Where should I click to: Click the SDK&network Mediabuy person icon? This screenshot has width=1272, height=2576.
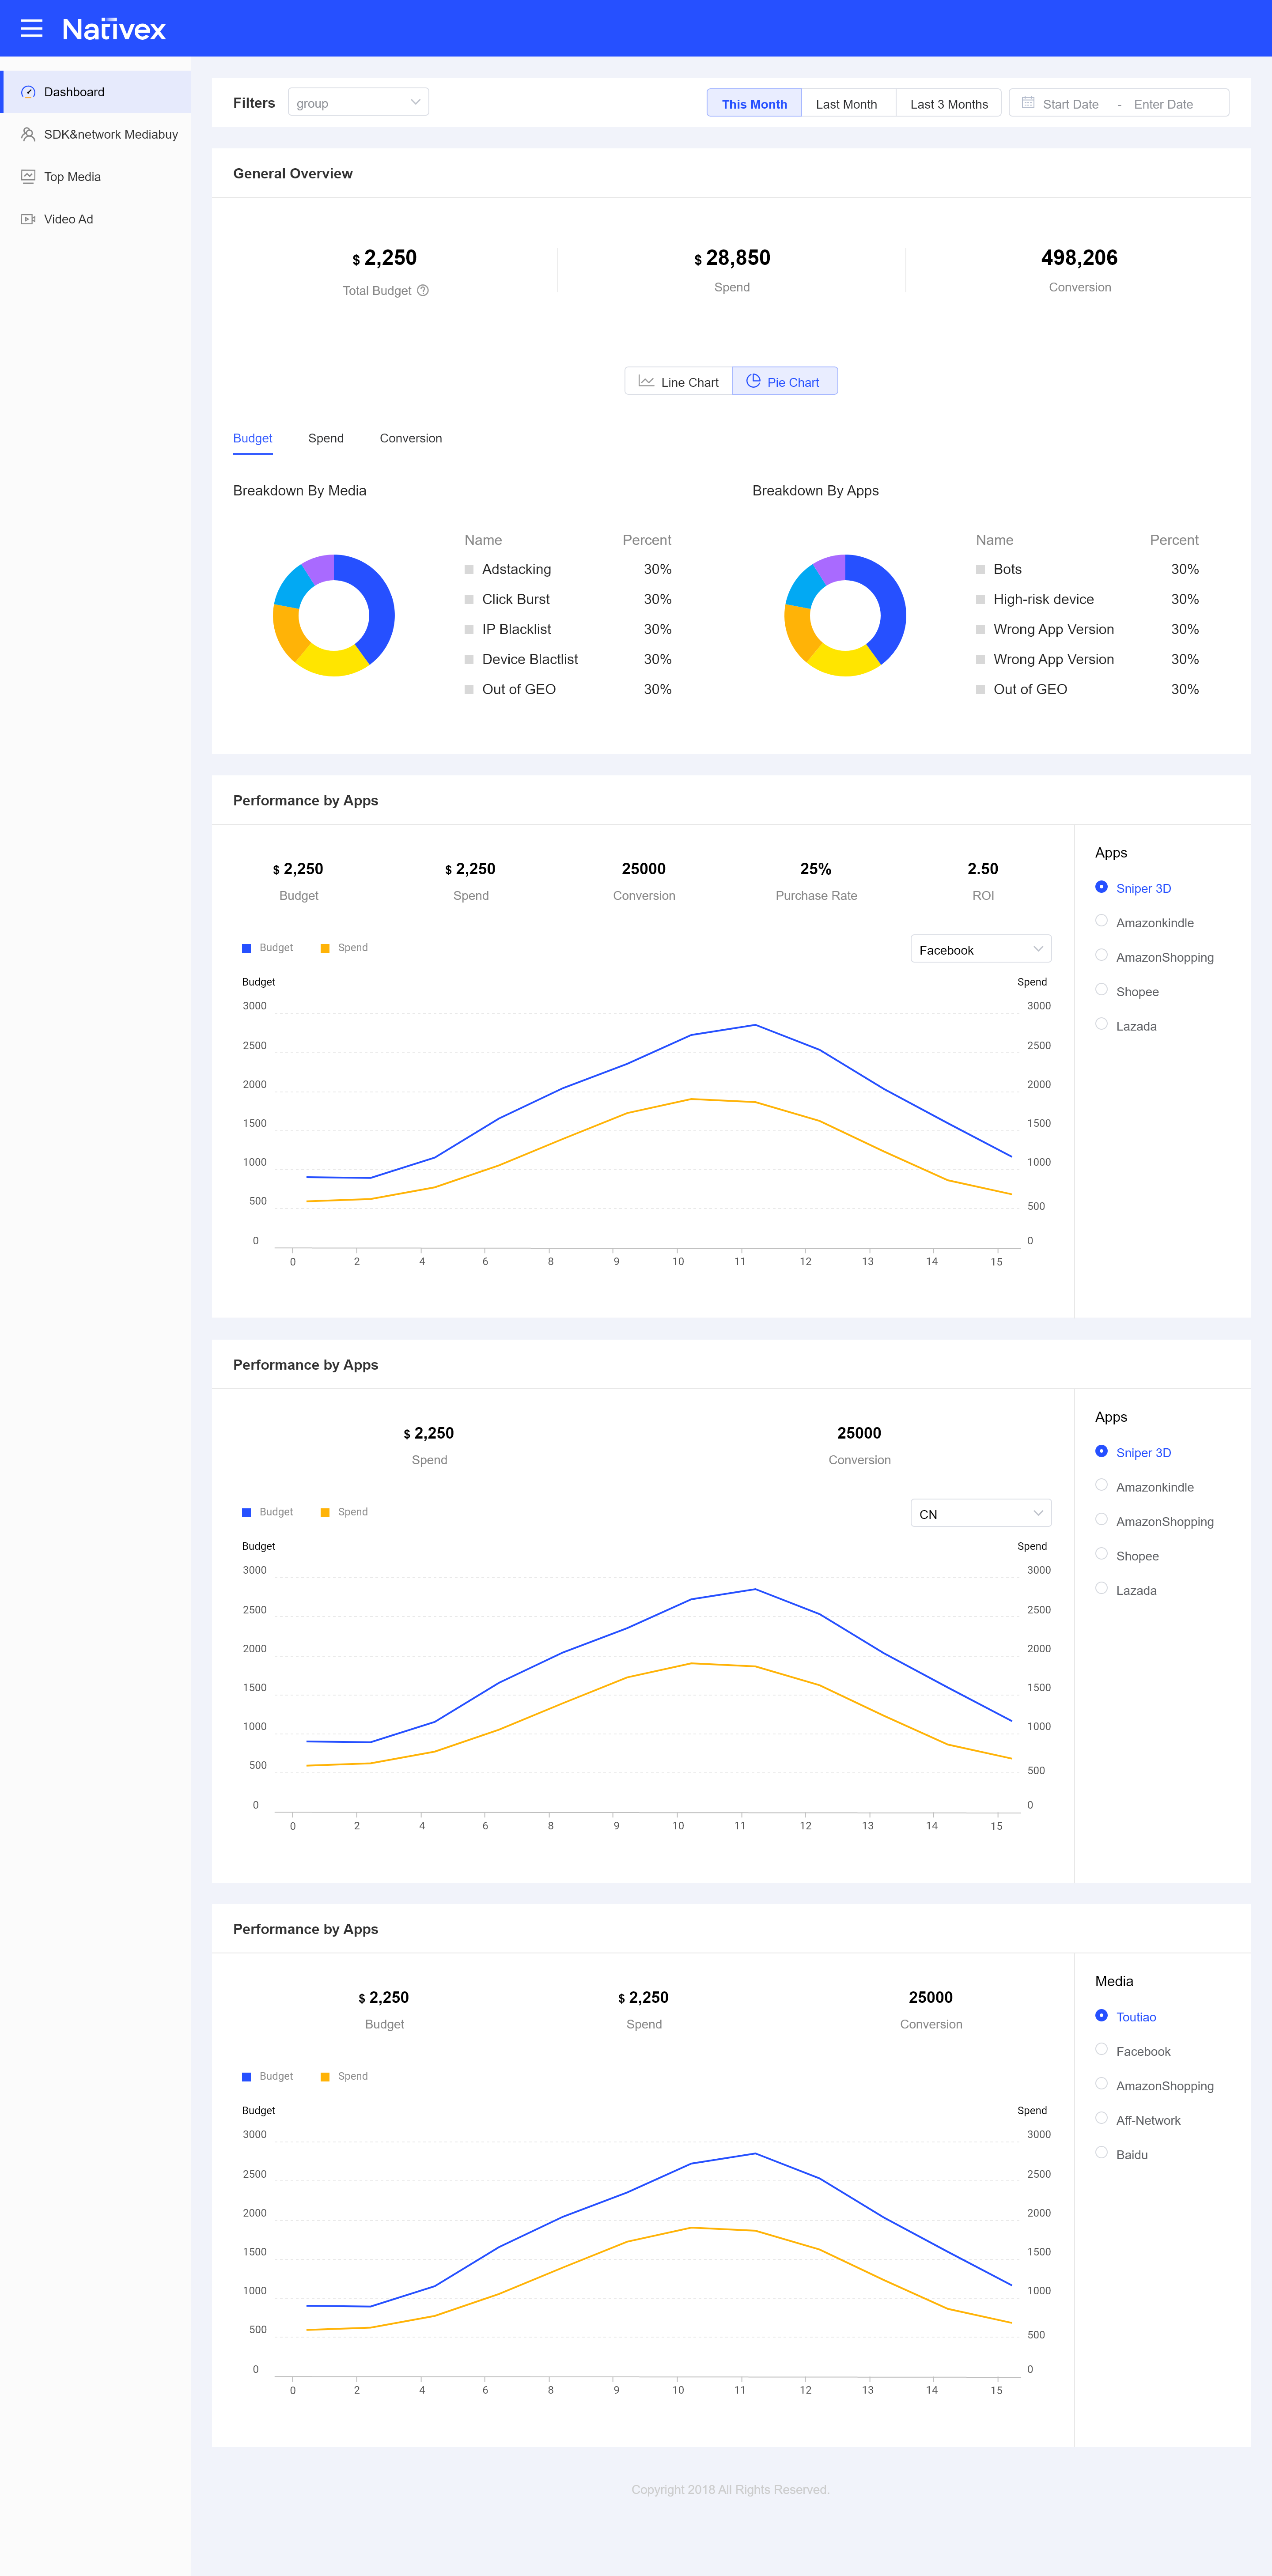(x=28, y=134)
